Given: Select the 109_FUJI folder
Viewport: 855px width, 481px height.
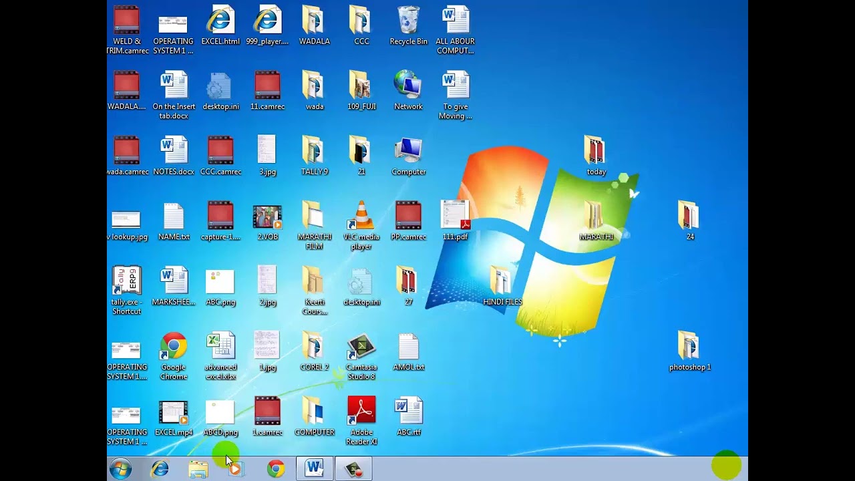Looking at the screenshot, I should (361, 91).
